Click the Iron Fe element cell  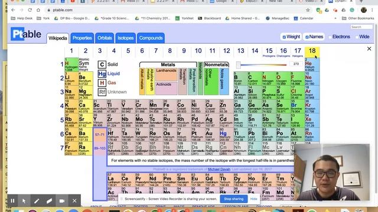pyautogui.click(x=171, y=106)
